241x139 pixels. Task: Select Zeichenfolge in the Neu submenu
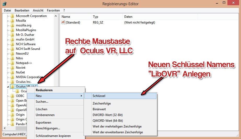[x=120, y=103]
